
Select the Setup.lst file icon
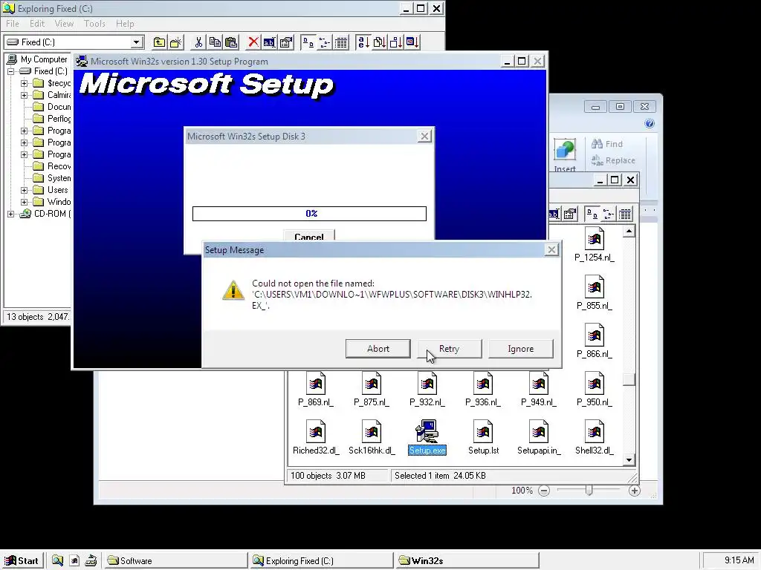[x=483, y=431]
